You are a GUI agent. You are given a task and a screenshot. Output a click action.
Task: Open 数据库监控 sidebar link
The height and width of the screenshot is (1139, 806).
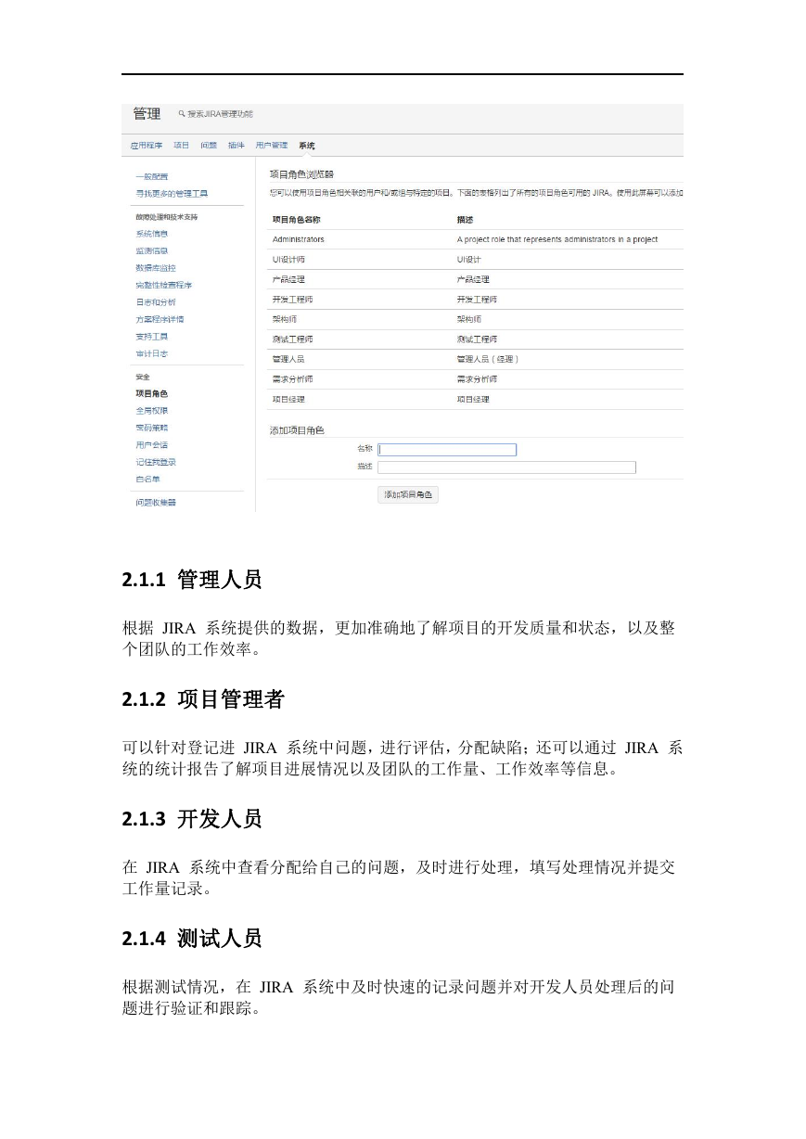tap(156, 267)
